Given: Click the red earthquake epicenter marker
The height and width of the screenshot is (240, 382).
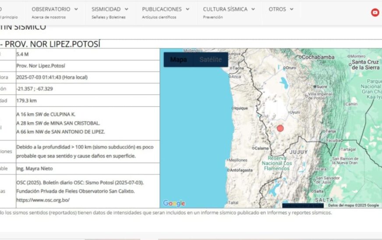Looking at the screenshot, I should coord(280,128).
